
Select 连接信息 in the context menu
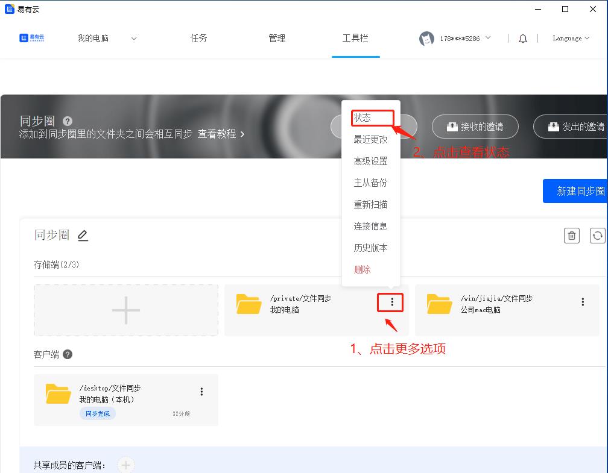[x=371, y=226]
